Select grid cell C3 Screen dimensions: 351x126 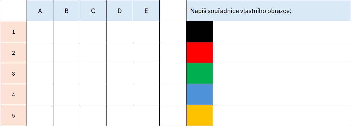click(x=93, y=73)
